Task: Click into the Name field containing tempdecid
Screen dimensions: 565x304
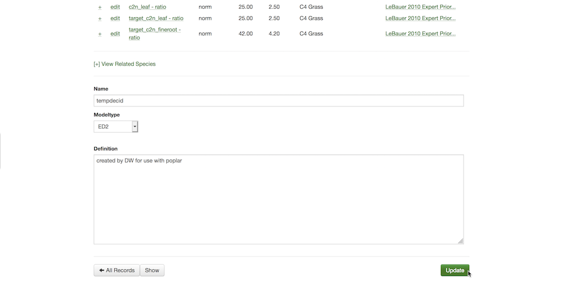Action: click(x=278, y=101)
